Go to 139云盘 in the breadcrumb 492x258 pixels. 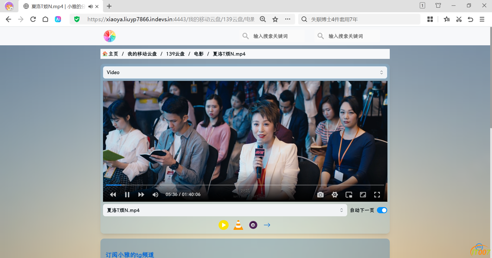[x=175, y=54]
